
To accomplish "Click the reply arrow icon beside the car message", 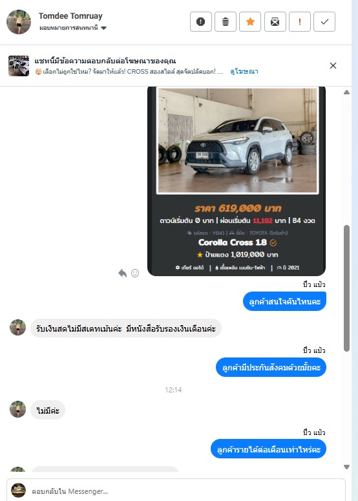I will [x=123, y=273].
